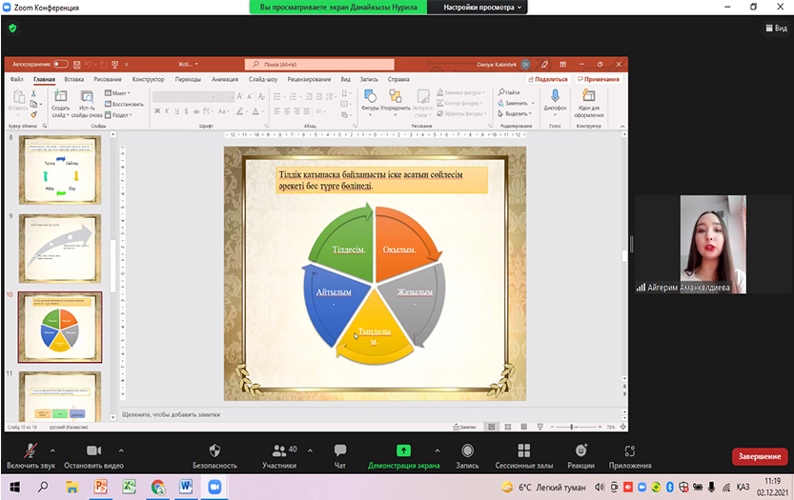
Task: Stop video using the camera icon
Action: [93, 450]
